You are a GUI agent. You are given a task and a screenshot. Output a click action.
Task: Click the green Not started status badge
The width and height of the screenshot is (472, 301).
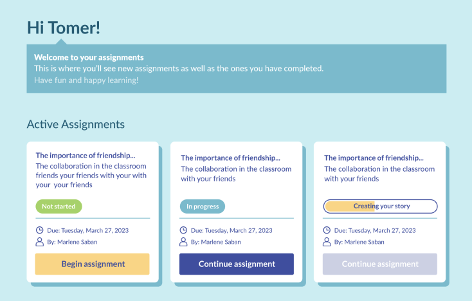(x=59, y=206)
